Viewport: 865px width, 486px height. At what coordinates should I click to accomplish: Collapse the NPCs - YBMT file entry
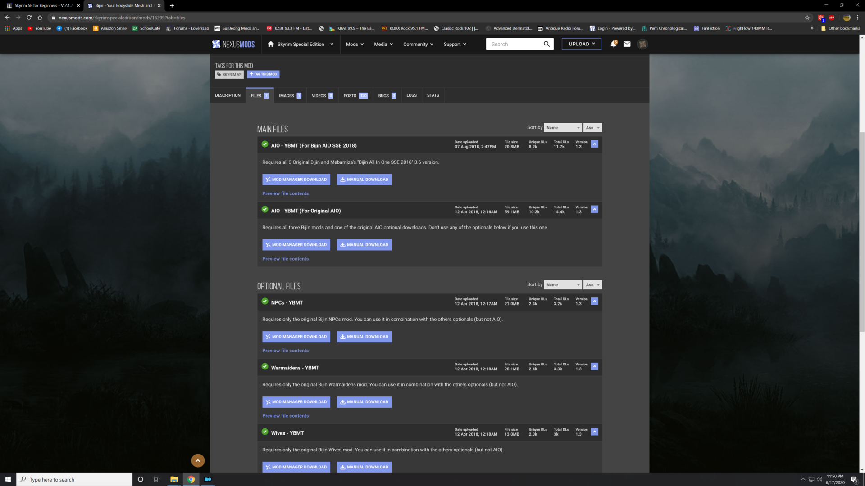[x=594, y=301]
